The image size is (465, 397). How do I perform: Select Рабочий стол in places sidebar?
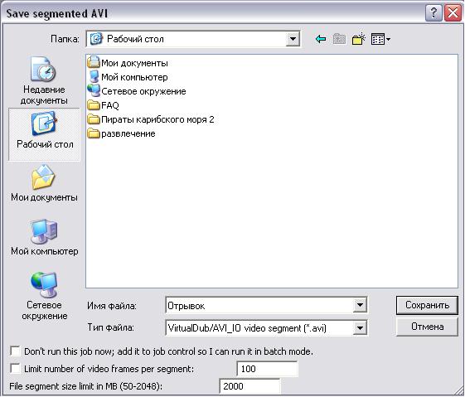[x=44, y=134]
